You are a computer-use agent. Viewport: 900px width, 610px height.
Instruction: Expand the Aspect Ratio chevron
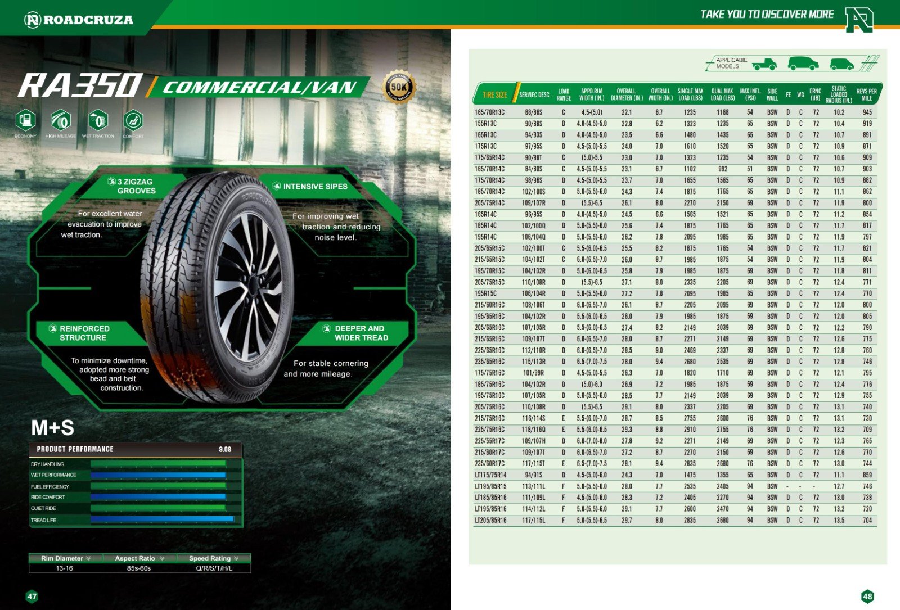coord(162,558)
